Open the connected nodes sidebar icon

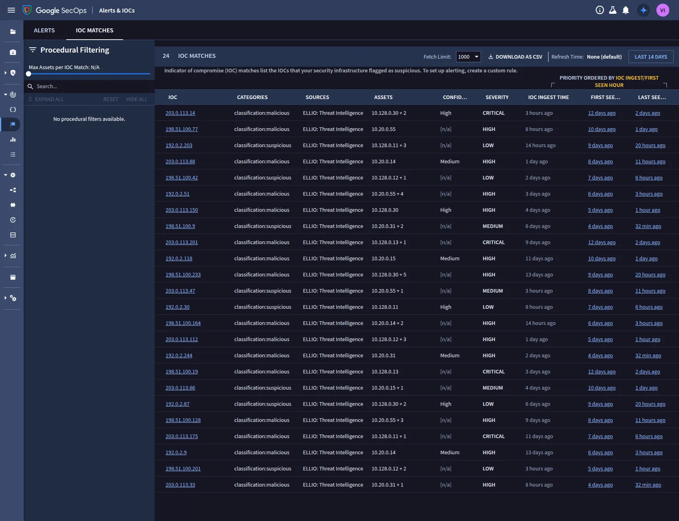[13, 190]
